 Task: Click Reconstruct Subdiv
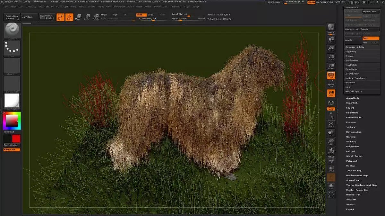[362, 29]
